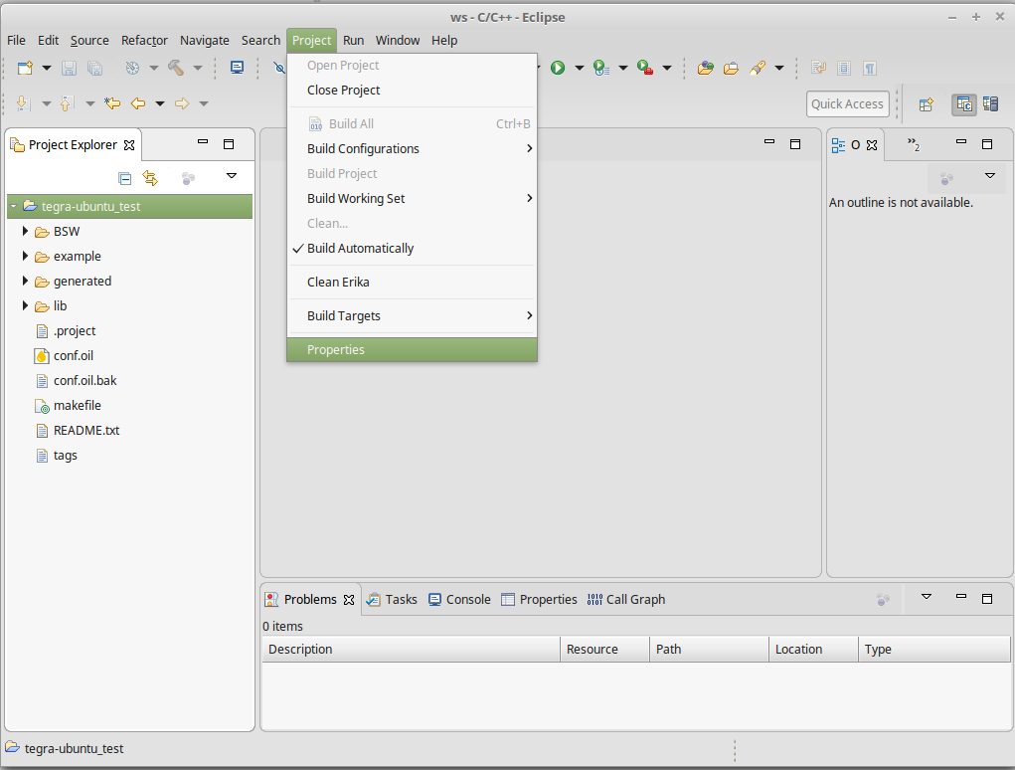
Task: Collapse the tegra-ubuntu_test project node
Action: click(x=14, y=206)
